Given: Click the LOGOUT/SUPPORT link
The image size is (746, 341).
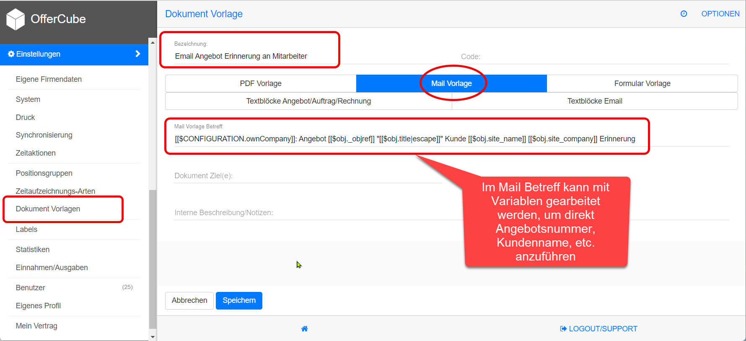Looking at the screenshot, I should tap(598, 329).
